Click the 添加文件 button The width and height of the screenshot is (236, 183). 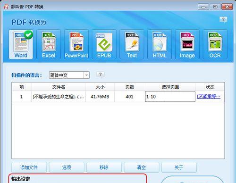click(x=29, y=167)
